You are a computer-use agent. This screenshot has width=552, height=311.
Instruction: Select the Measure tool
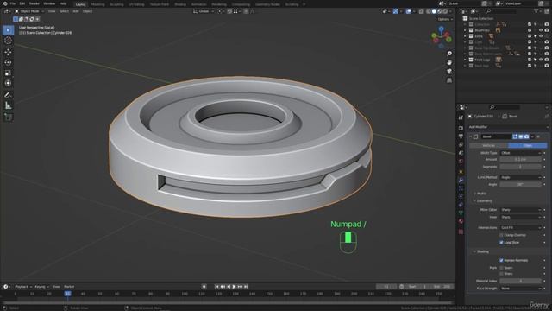point(8,105)
